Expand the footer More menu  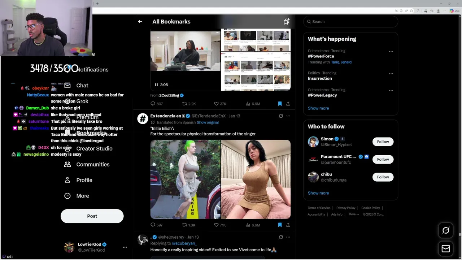point(354,214)
